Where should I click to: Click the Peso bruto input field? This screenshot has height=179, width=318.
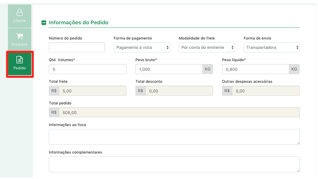[169, 69]
